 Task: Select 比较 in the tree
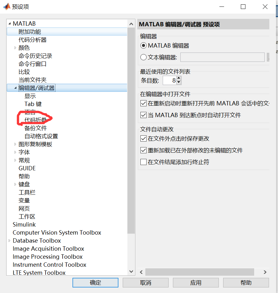pyautogui.click(x=24, y=72)
